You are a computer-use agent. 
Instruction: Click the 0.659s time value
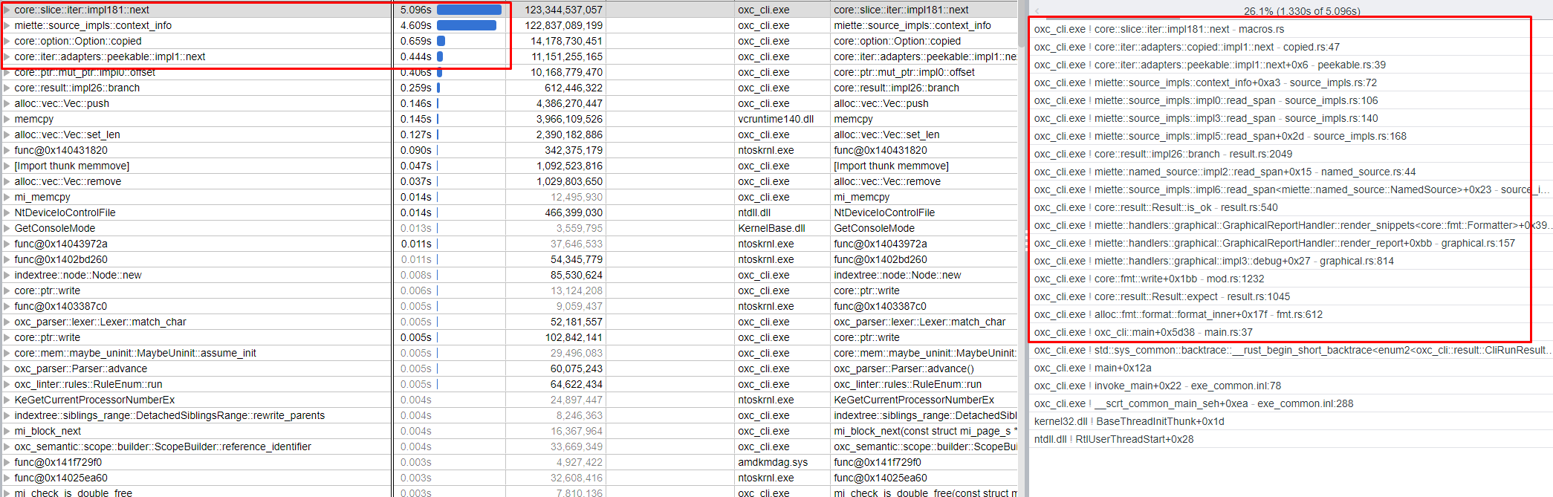click(x=416, y=41)
